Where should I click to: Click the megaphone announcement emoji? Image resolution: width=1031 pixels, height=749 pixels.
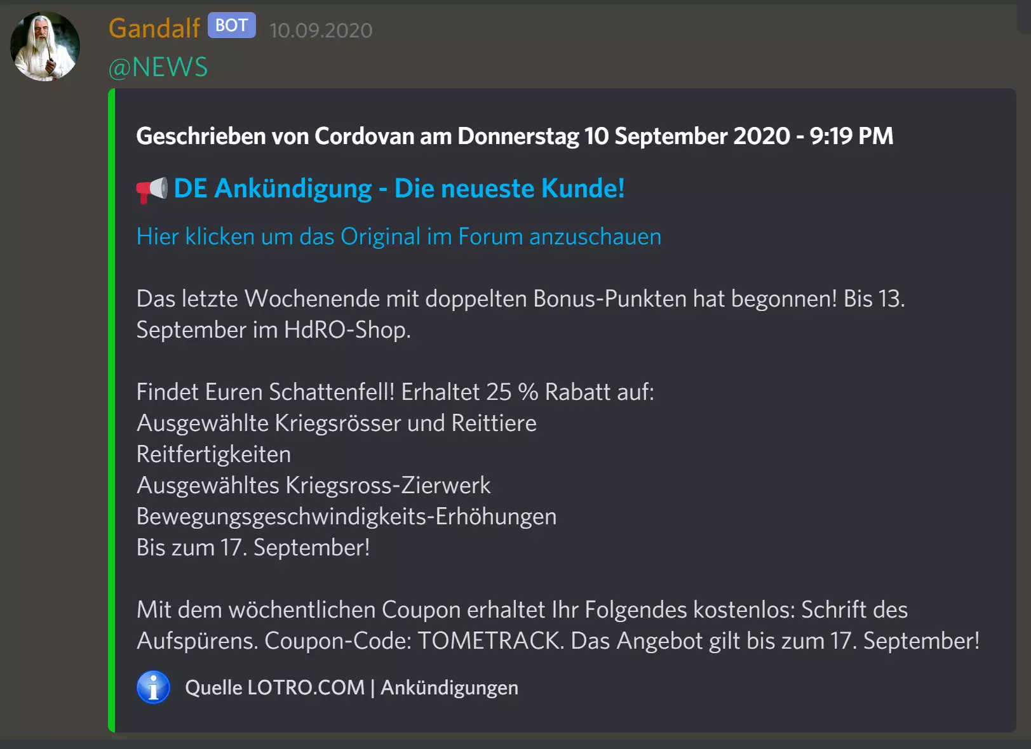(x=151, y=189)
